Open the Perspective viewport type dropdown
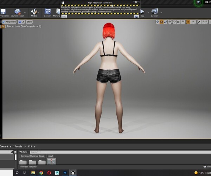 coord(9,22)
